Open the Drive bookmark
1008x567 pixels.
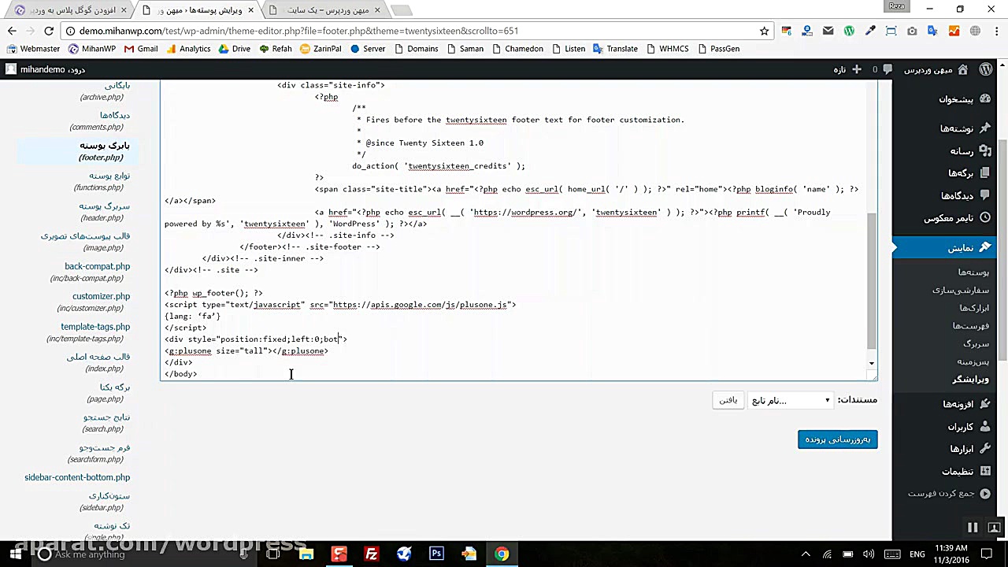point(235,49)
